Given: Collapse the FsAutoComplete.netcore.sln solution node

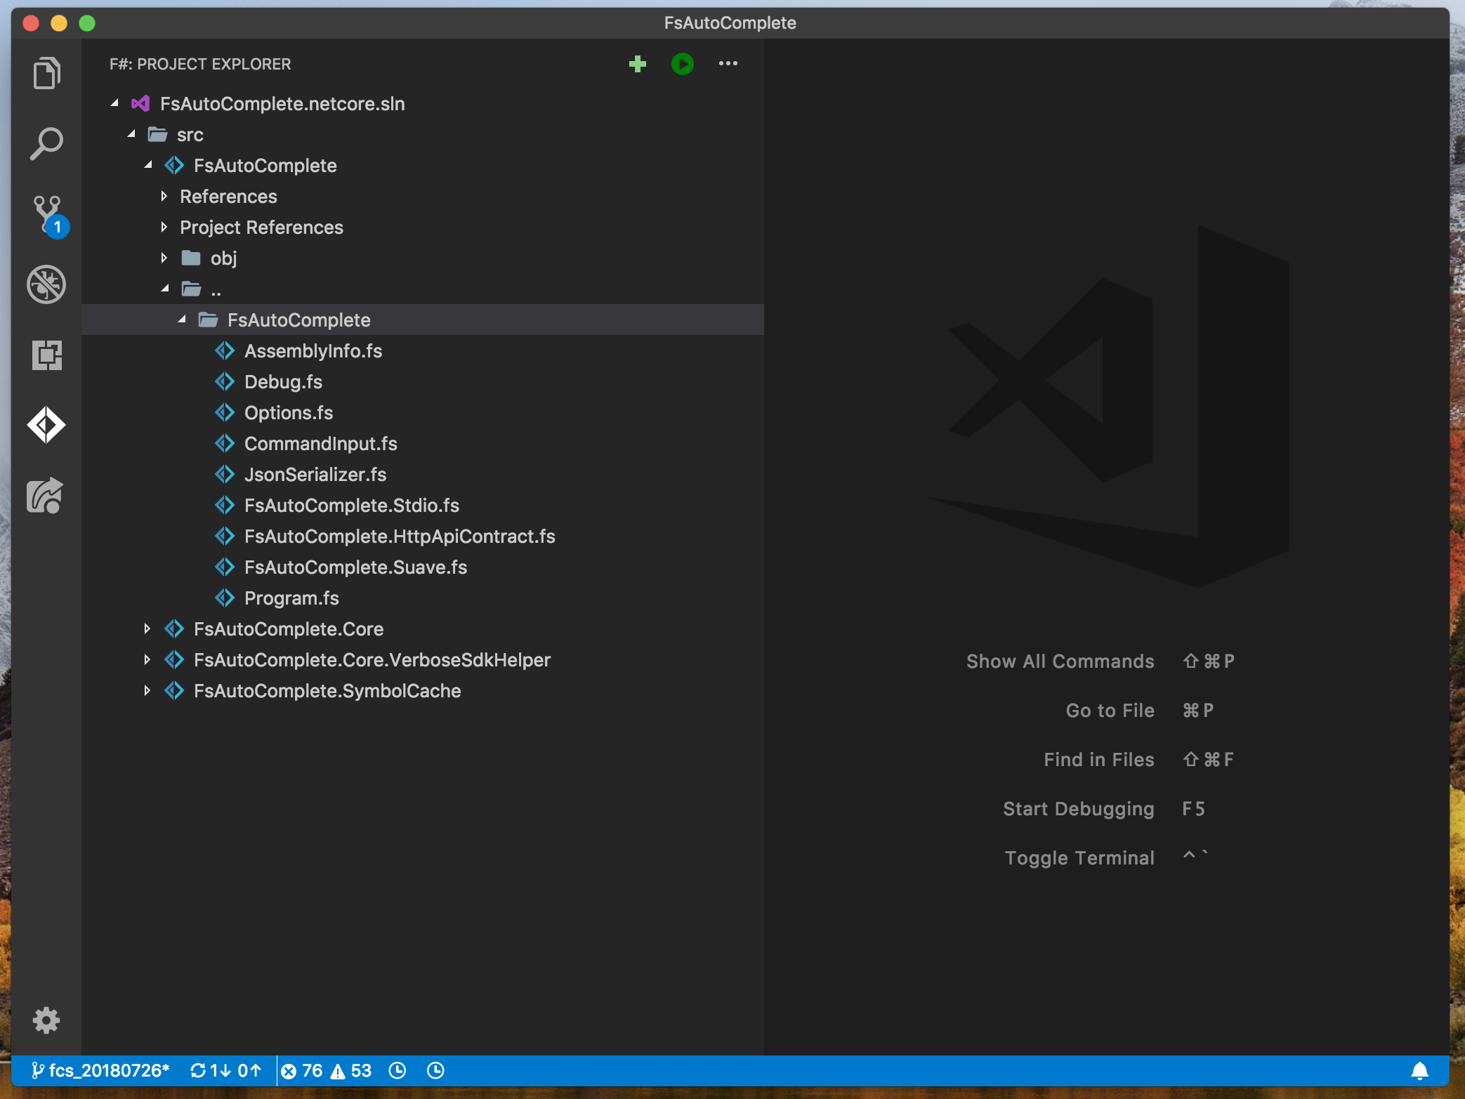Looking at the screenshot, I should point(114,104).
